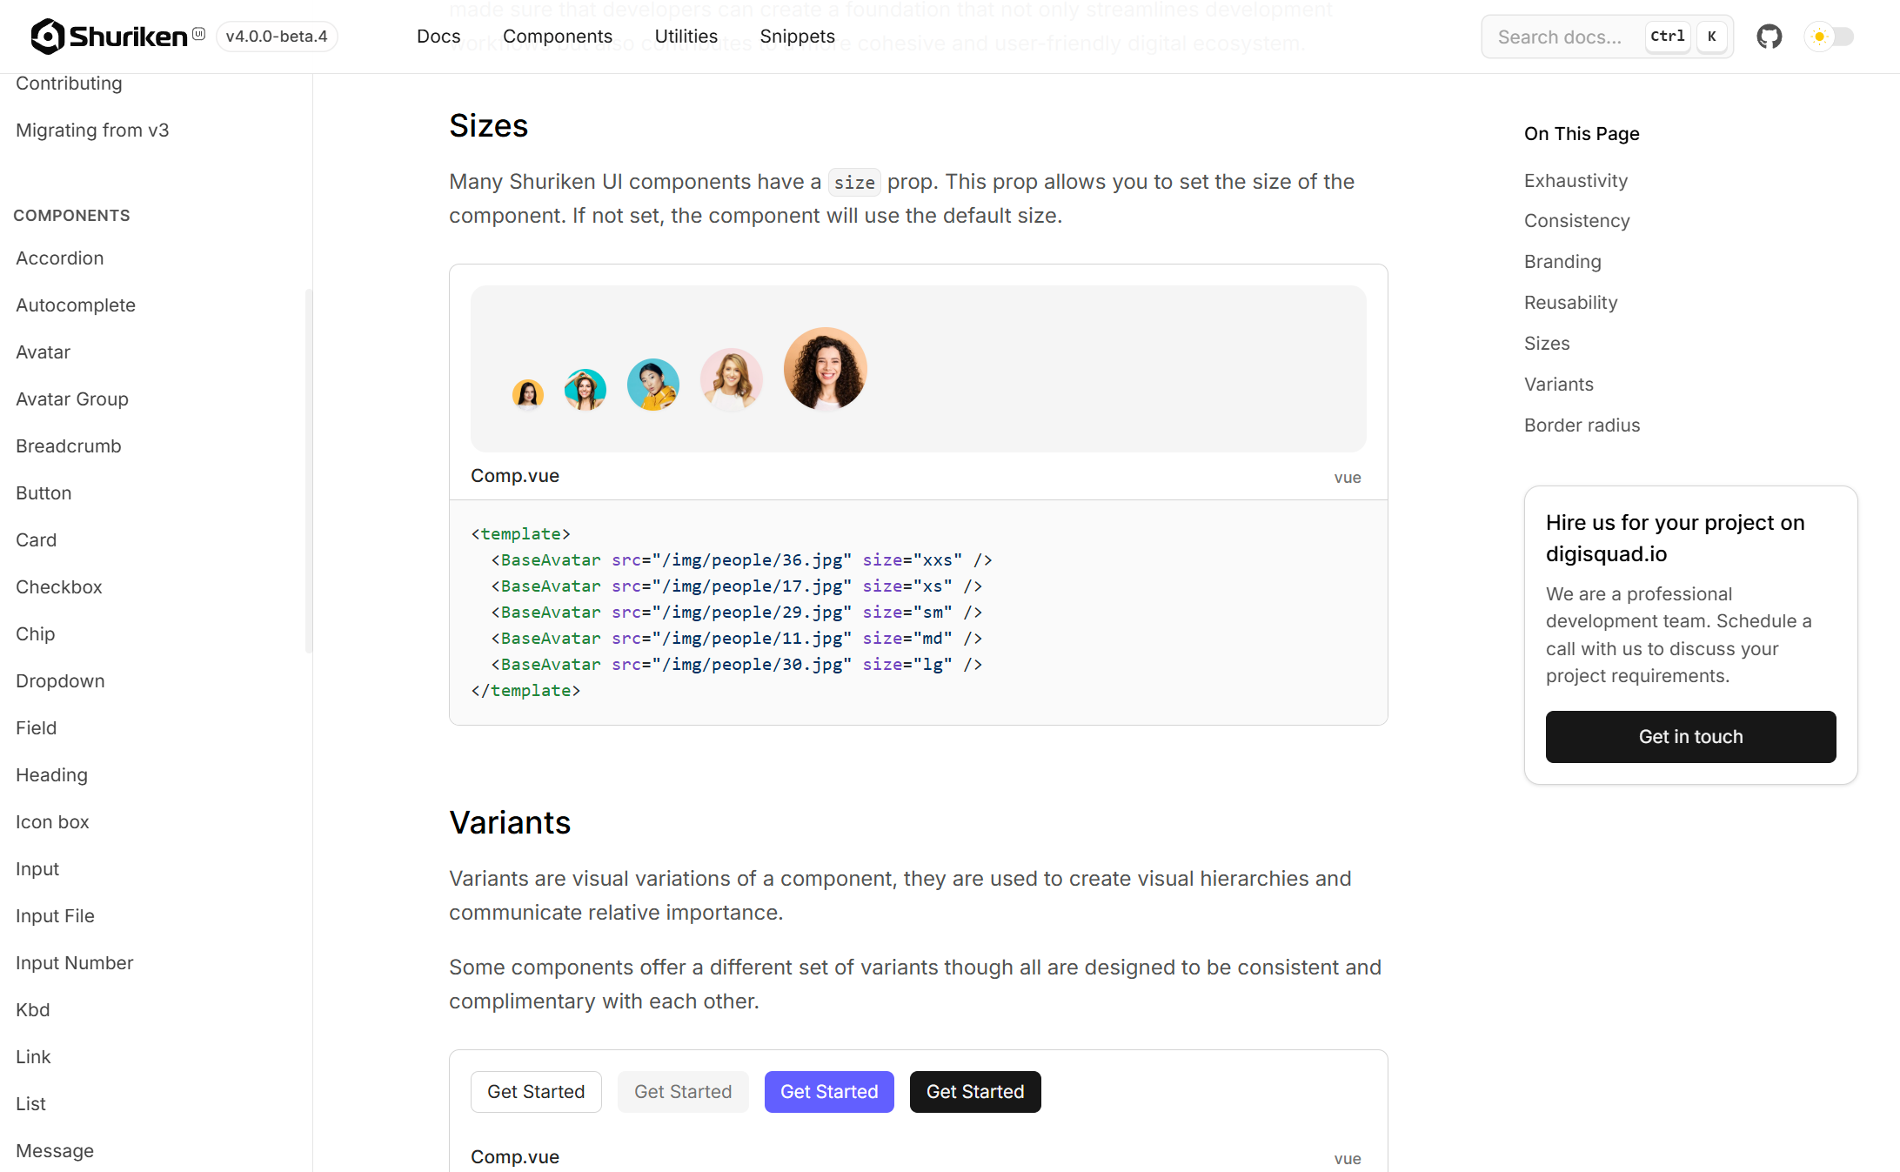Screen dimensions: 1900x1172
Task: Click the xs size avatar thumbnail
Action: 585,390
